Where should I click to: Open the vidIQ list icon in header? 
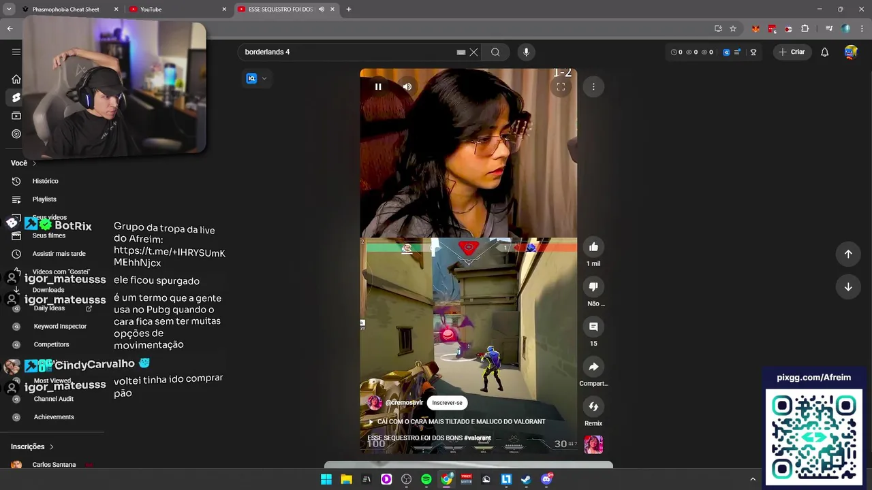coord(737,52)
